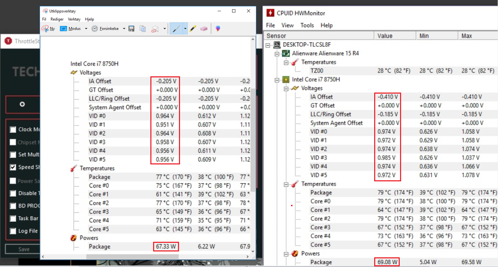498x267 pixels.
Task: Click the Value column header
Action: [x=395, y=36]
